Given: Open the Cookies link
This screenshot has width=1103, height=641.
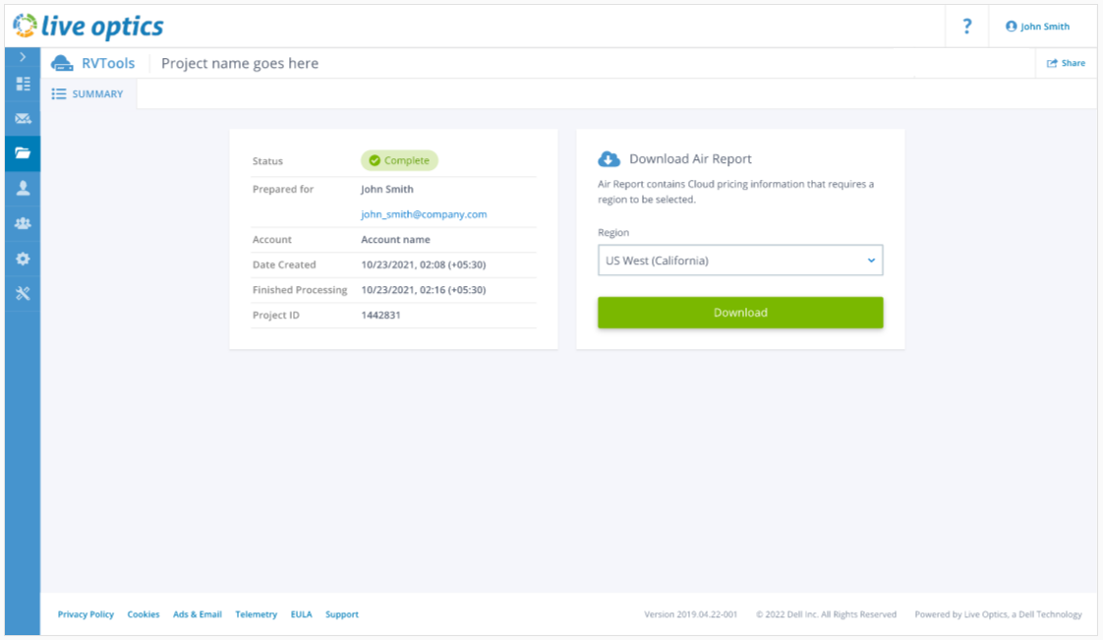Looking at the screenshot, I should [144, 614].
